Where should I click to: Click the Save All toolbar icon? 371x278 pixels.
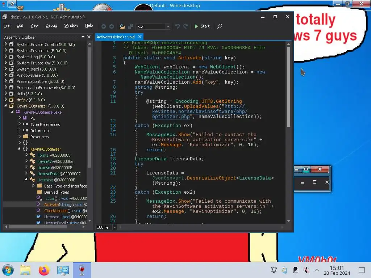(130, 26)
